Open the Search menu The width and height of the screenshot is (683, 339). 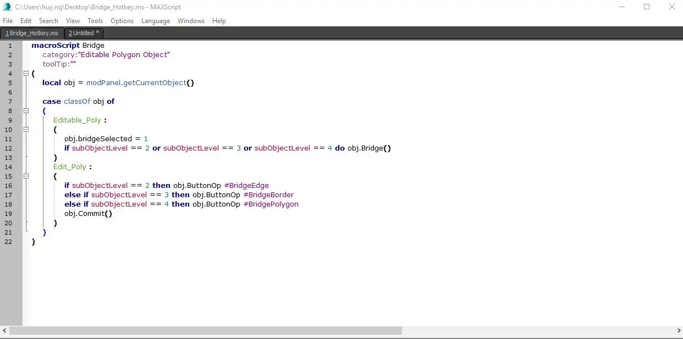click(48, 21)
